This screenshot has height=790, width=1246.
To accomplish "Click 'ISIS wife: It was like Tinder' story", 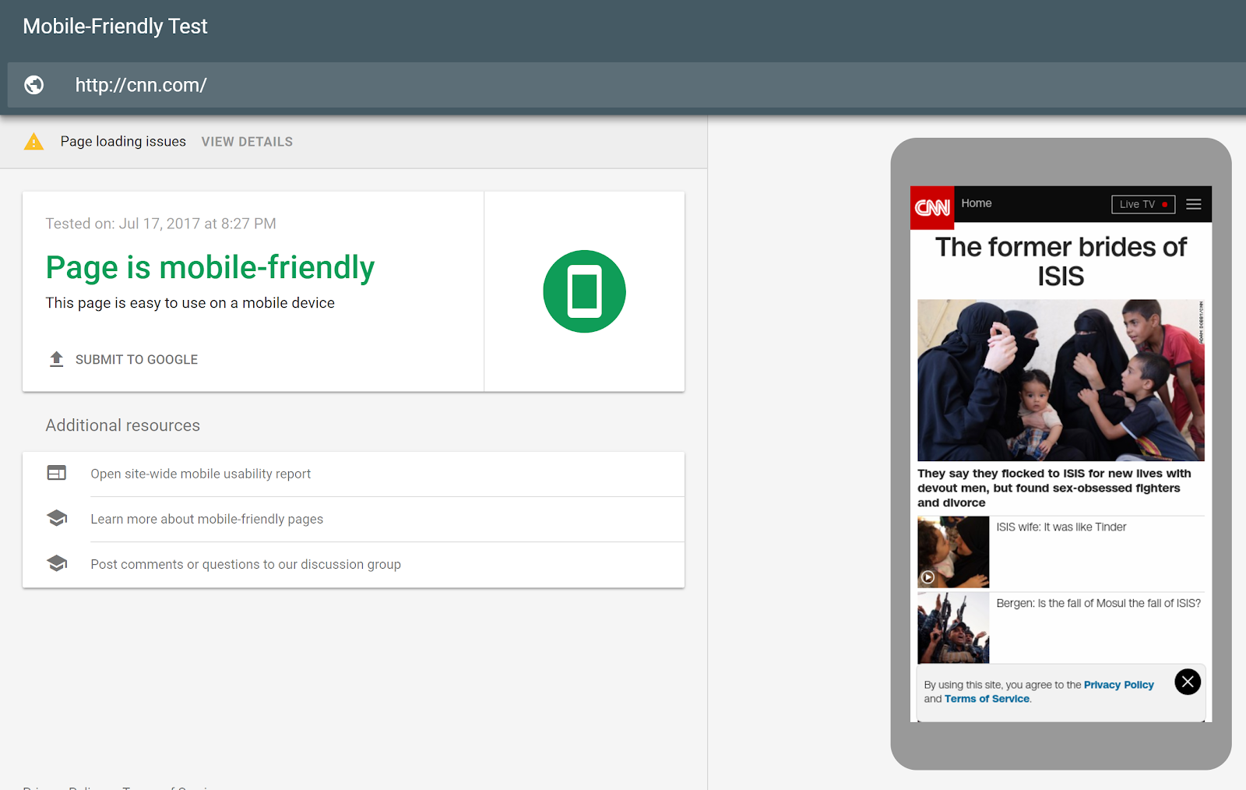I will click(x=1061, y=527).
